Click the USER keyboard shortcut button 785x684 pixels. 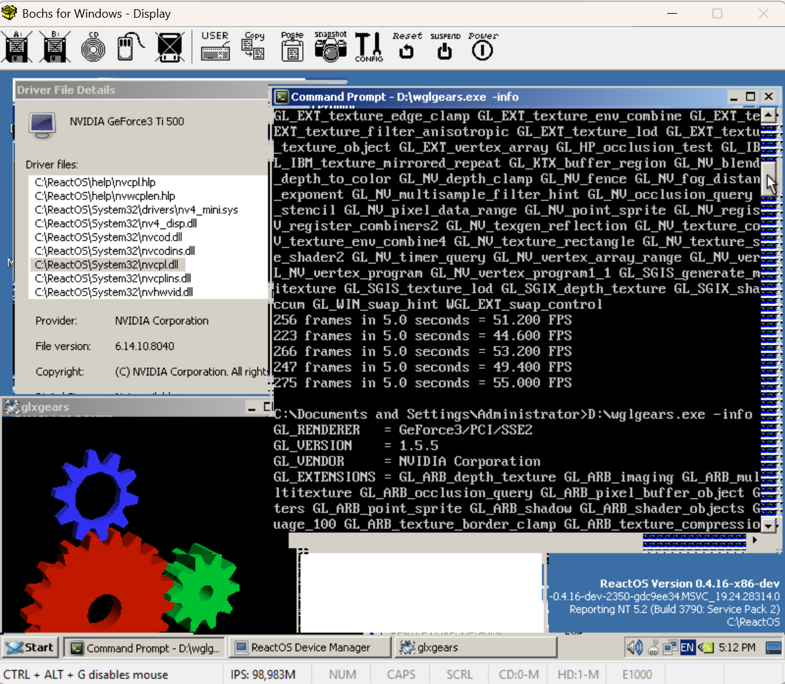click(215, 47)
